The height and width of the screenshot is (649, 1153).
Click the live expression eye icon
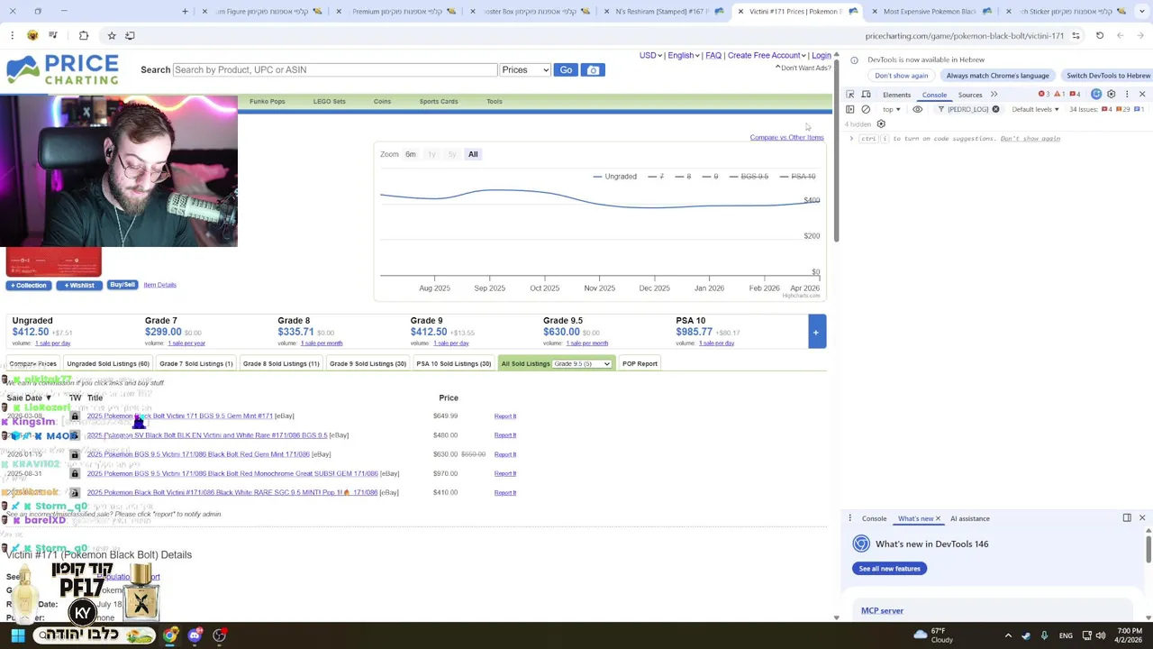tap(917, 109)
